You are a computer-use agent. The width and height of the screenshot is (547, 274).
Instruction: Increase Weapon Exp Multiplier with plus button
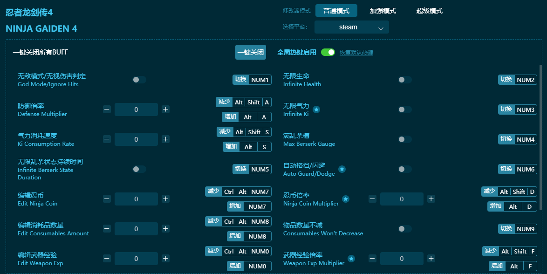pos(431,259)
